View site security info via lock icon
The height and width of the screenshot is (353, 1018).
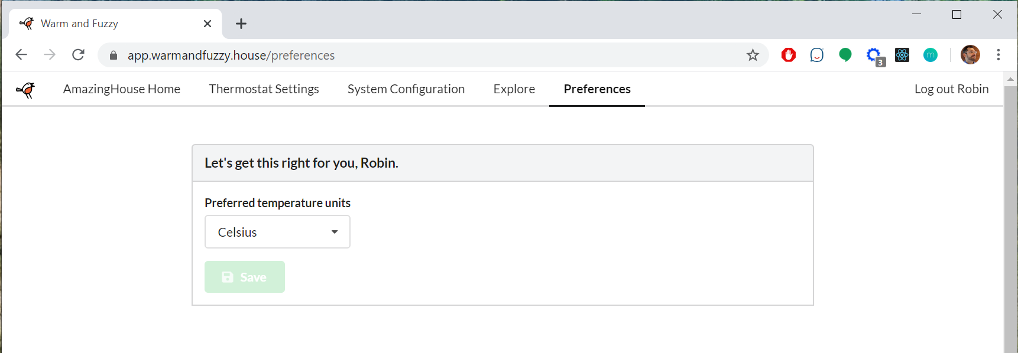coord(114,55)
